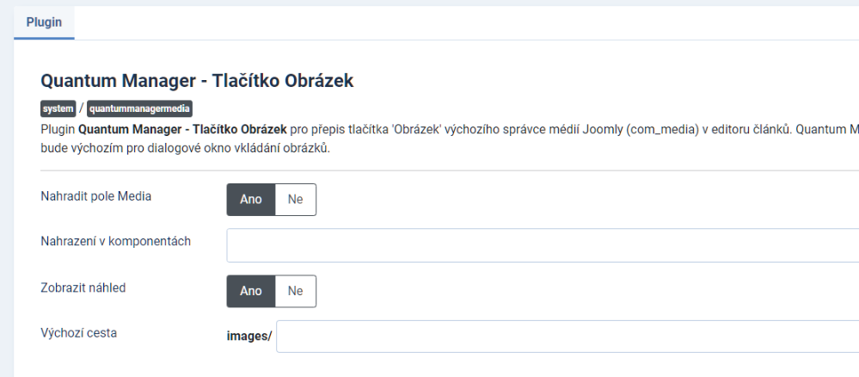Click the second description line about dialogové okno
Screen dimensions: 859x377
tap(185, 148)
